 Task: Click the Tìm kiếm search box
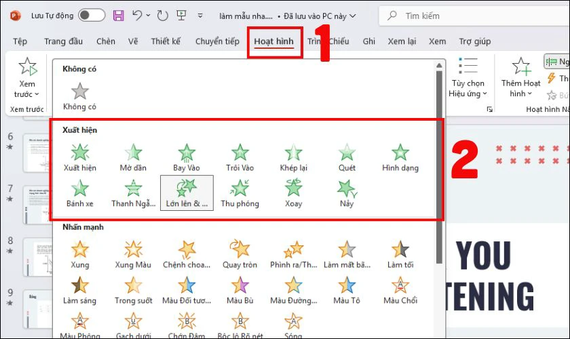pyautogui.click(x=474, y=16)
